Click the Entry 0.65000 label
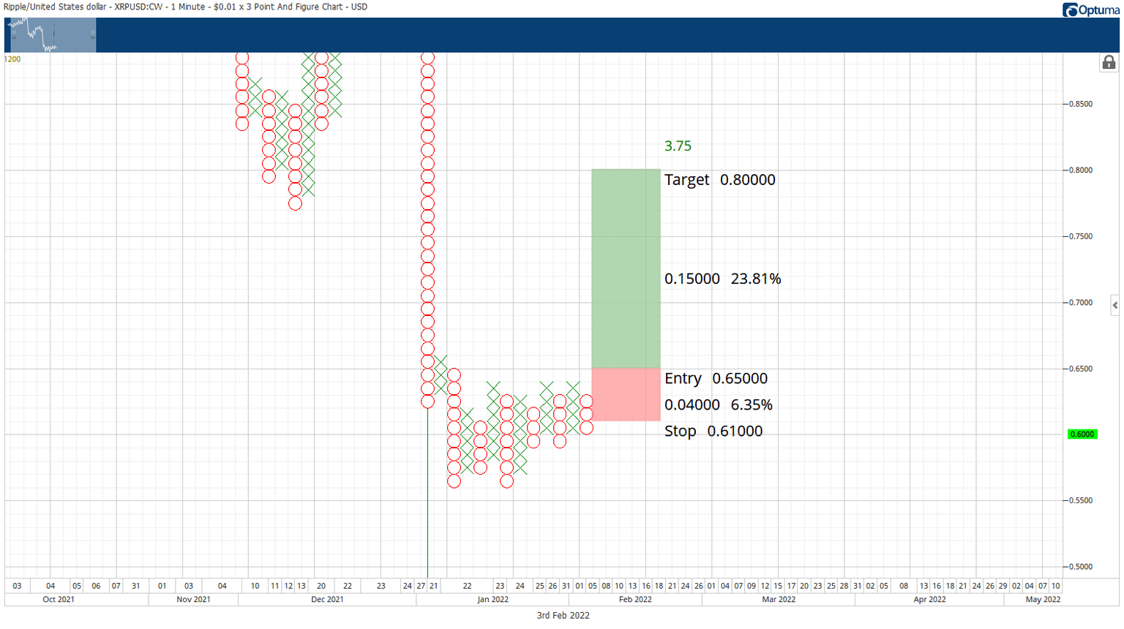This screenshot has width=1124, height=629. click(x=716, y=379)
